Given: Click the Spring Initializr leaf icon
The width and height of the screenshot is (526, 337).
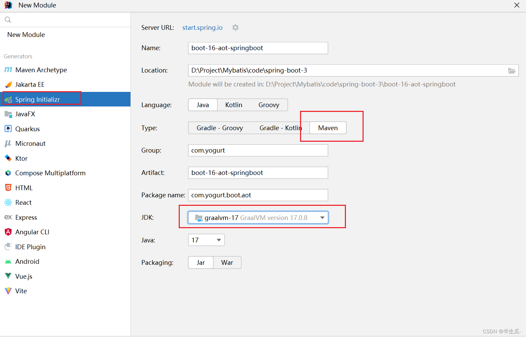Looking at the screenshot, I should tap(8, 99).
